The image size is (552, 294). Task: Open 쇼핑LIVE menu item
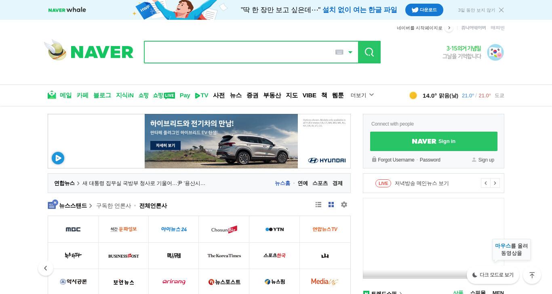pos(164,95)
